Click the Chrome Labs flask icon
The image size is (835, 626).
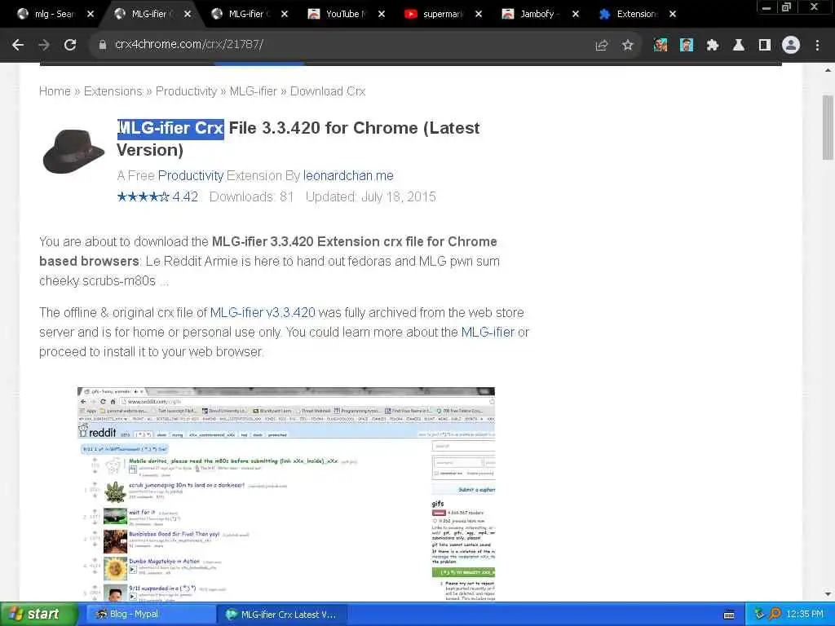coord(739,46)
